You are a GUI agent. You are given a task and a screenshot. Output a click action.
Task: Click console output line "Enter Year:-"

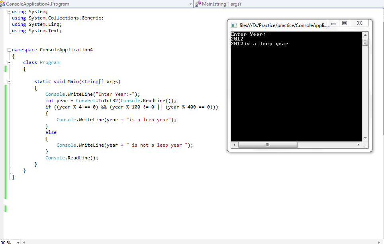coord(250,34)
